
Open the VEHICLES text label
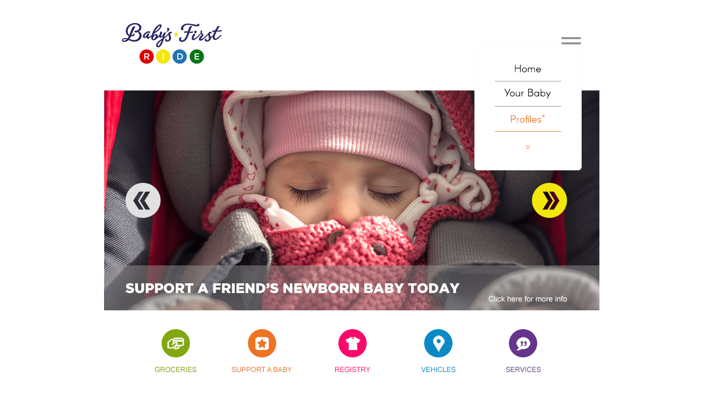(438, 369)
